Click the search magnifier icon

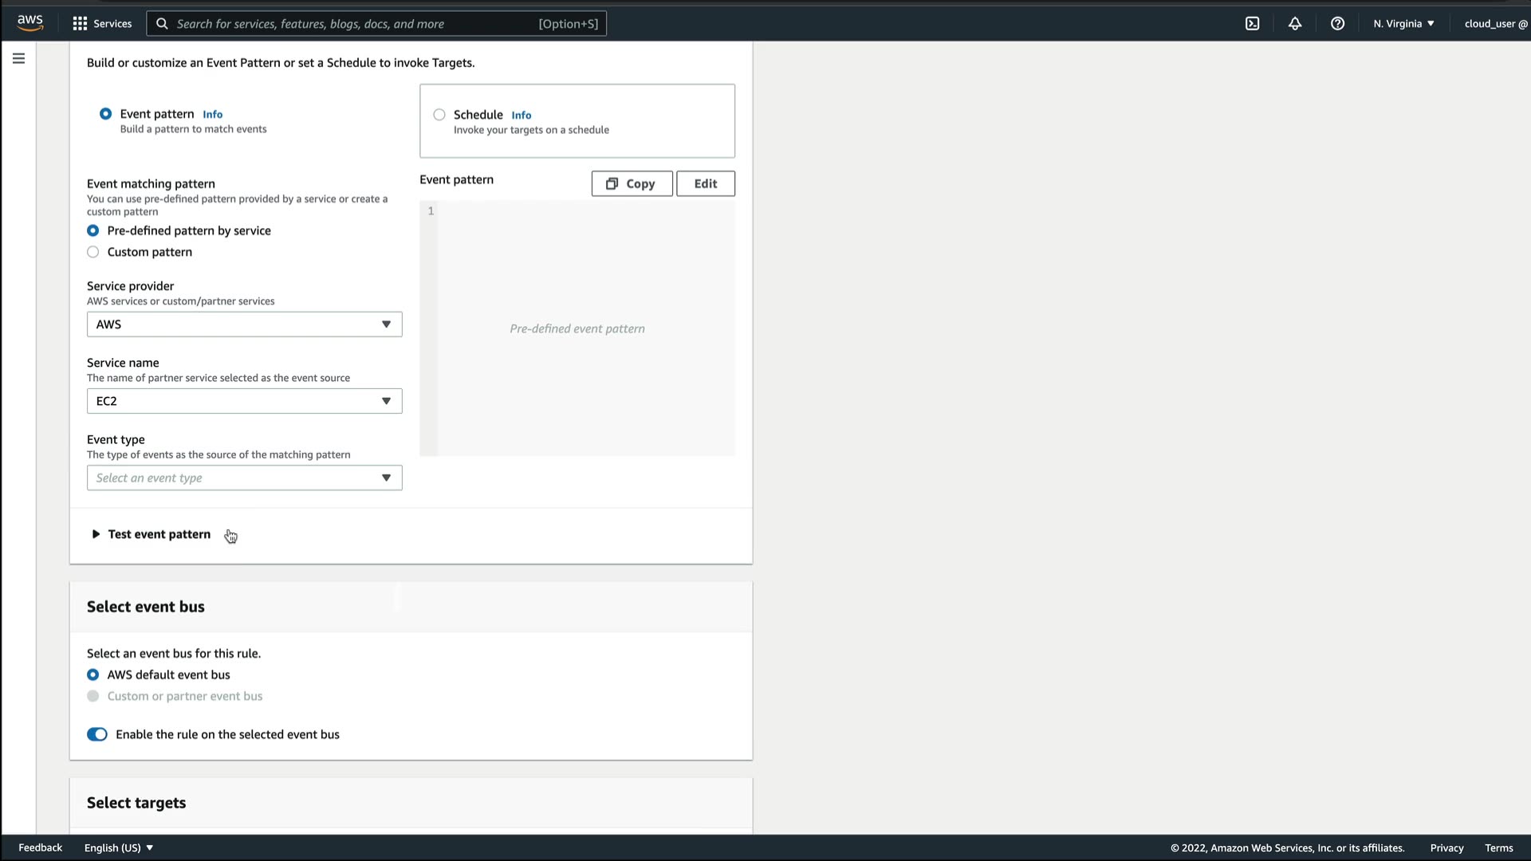tap(162, 23)
